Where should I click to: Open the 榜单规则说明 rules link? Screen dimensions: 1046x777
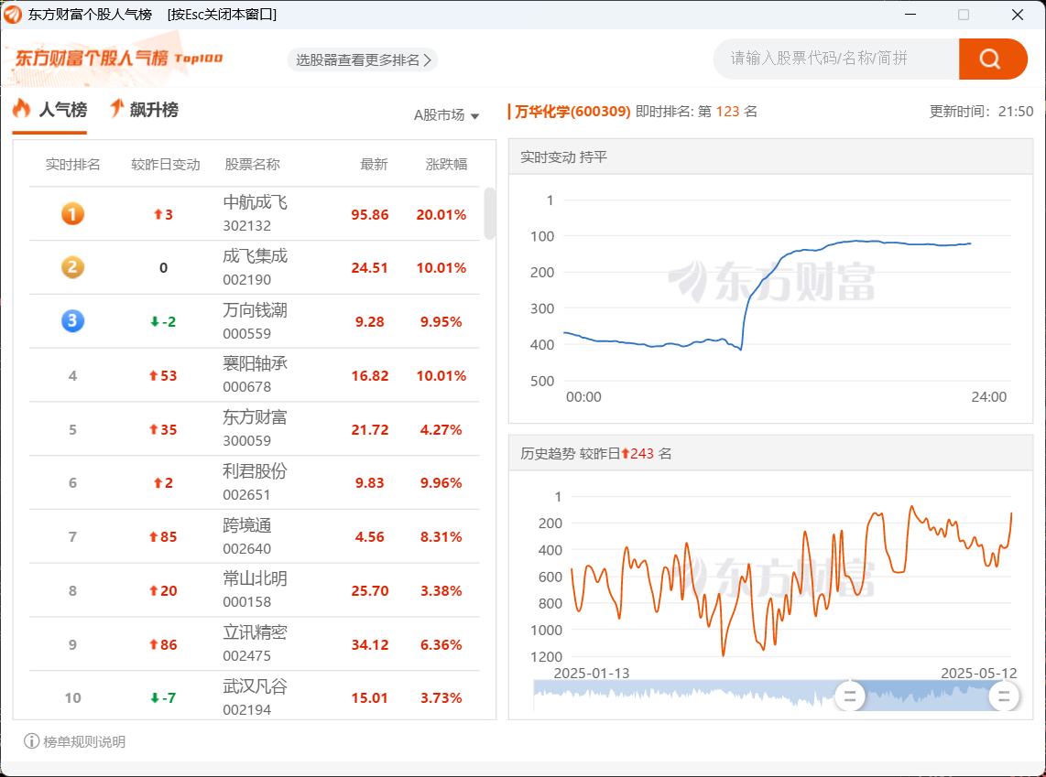point(84,741)
